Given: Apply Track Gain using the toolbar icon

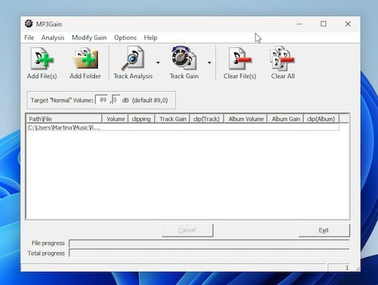Looking at the screenshot, I should [x=184, y=63].
